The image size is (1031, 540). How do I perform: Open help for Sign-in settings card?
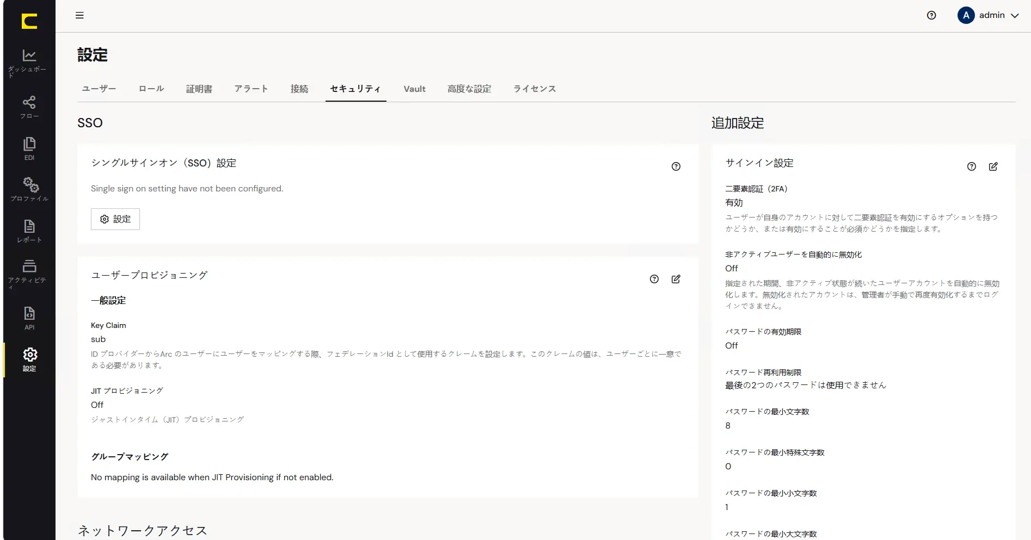[x=972, y=166]
